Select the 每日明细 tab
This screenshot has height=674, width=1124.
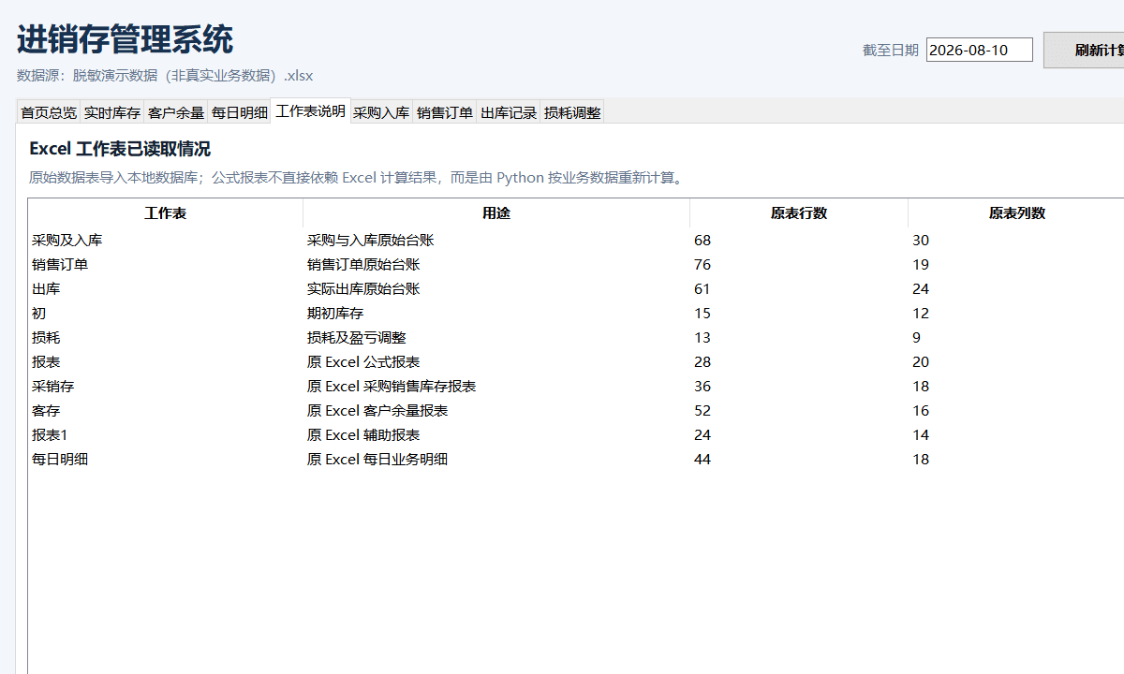[x=240, y=112]
